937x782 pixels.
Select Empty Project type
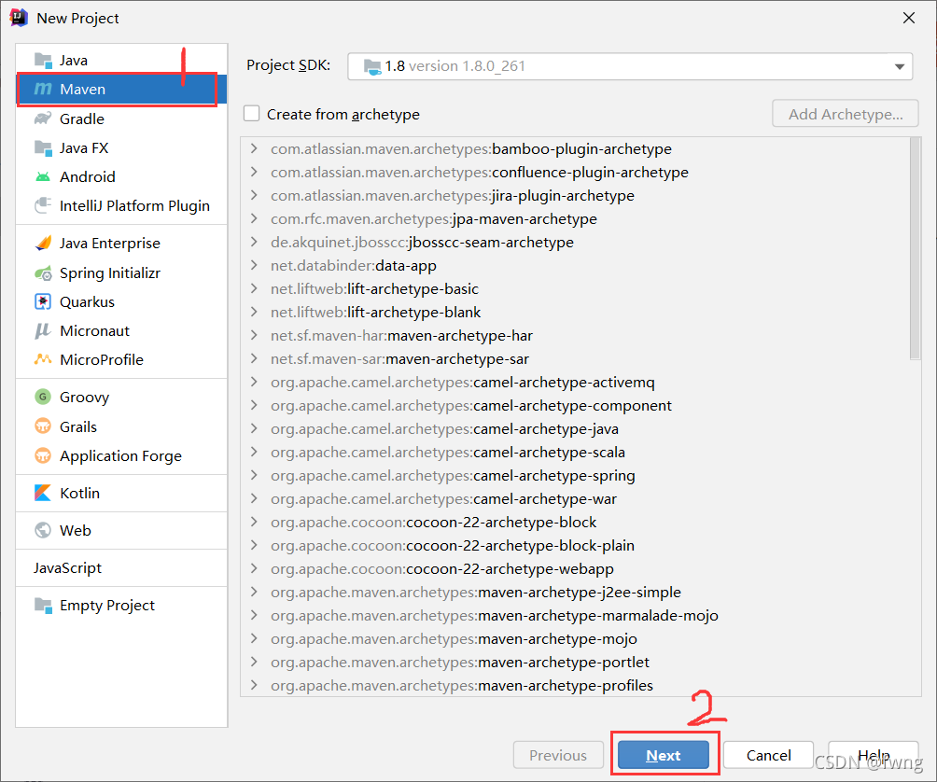[x=122, y=606]
